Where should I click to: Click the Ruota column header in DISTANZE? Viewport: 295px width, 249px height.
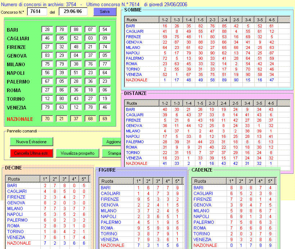coord(142,103)
